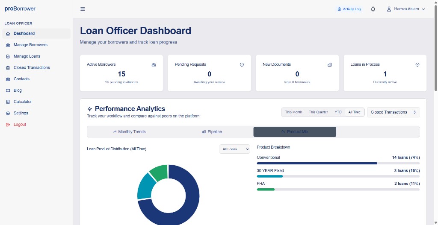Open Settings from sidebar label
Screen dimensions: 438x225
pyautogui.click(x=21, y=113)
